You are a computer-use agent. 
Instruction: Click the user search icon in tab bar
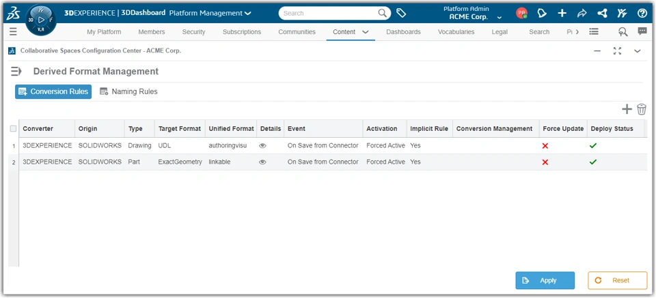click(623, 32)
